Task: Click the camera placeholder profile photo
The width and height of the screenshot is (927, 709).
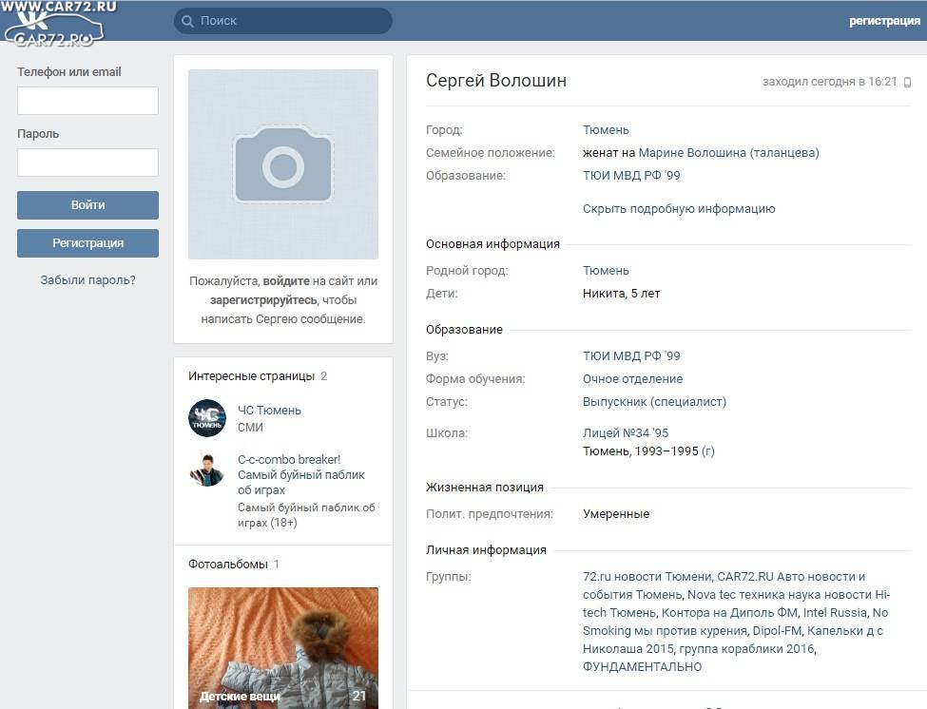Action: coord(283,164)
